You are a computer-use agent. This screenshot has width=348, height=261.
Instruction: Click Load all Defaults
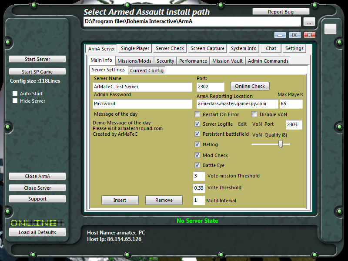pos(37,232)
